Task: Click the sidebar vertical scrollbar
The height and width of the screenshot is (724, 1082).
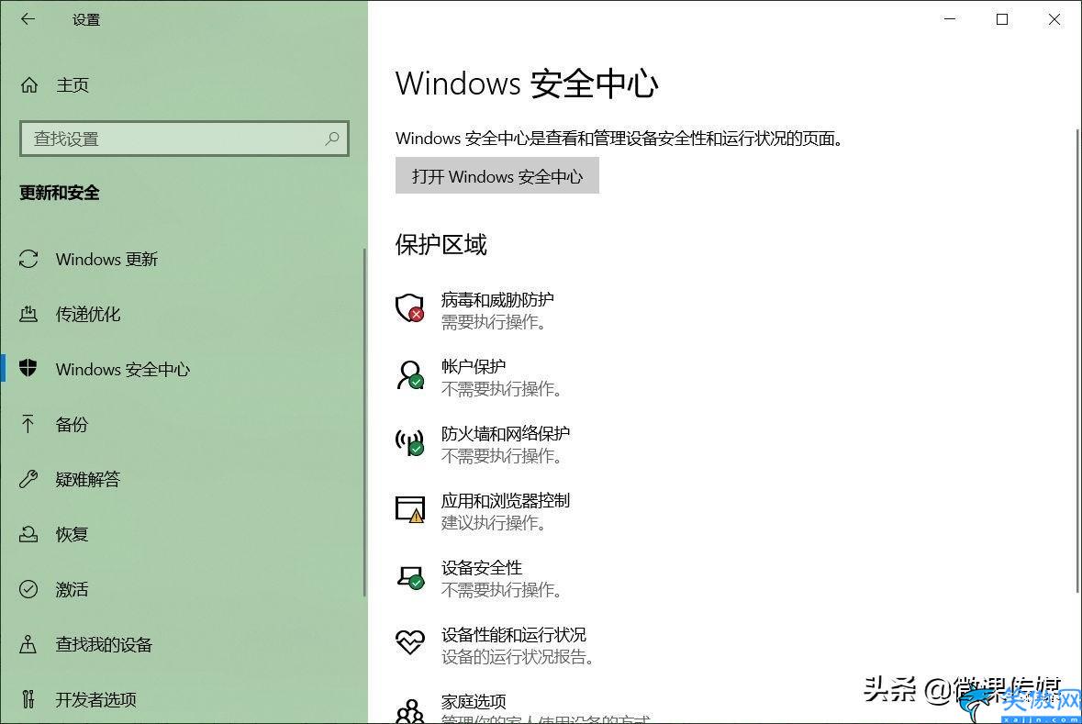Action: point(364,422)
